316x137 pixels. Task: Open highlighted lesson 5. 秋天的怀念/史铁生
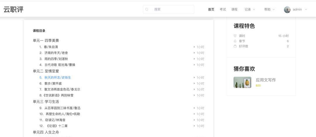tap(55, 78)
